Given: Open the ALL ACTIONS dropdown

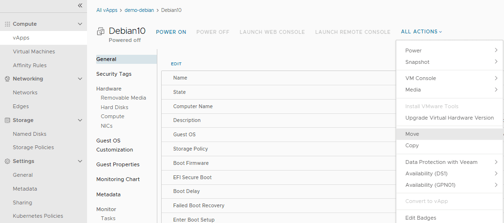Looking at the screenshot, I should click(x=421, y=32).
